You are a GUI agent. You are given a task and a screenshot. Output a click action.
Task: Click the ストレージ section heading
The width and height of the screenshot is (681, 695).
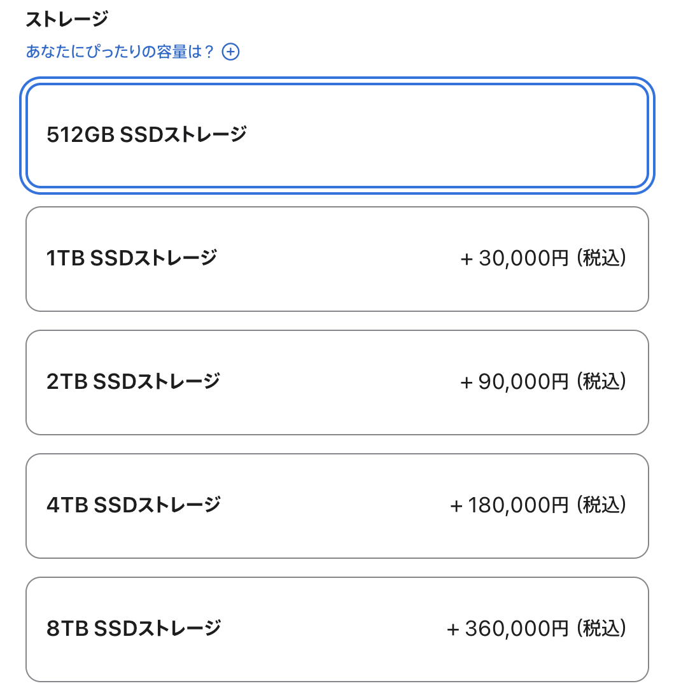[67, 20]
